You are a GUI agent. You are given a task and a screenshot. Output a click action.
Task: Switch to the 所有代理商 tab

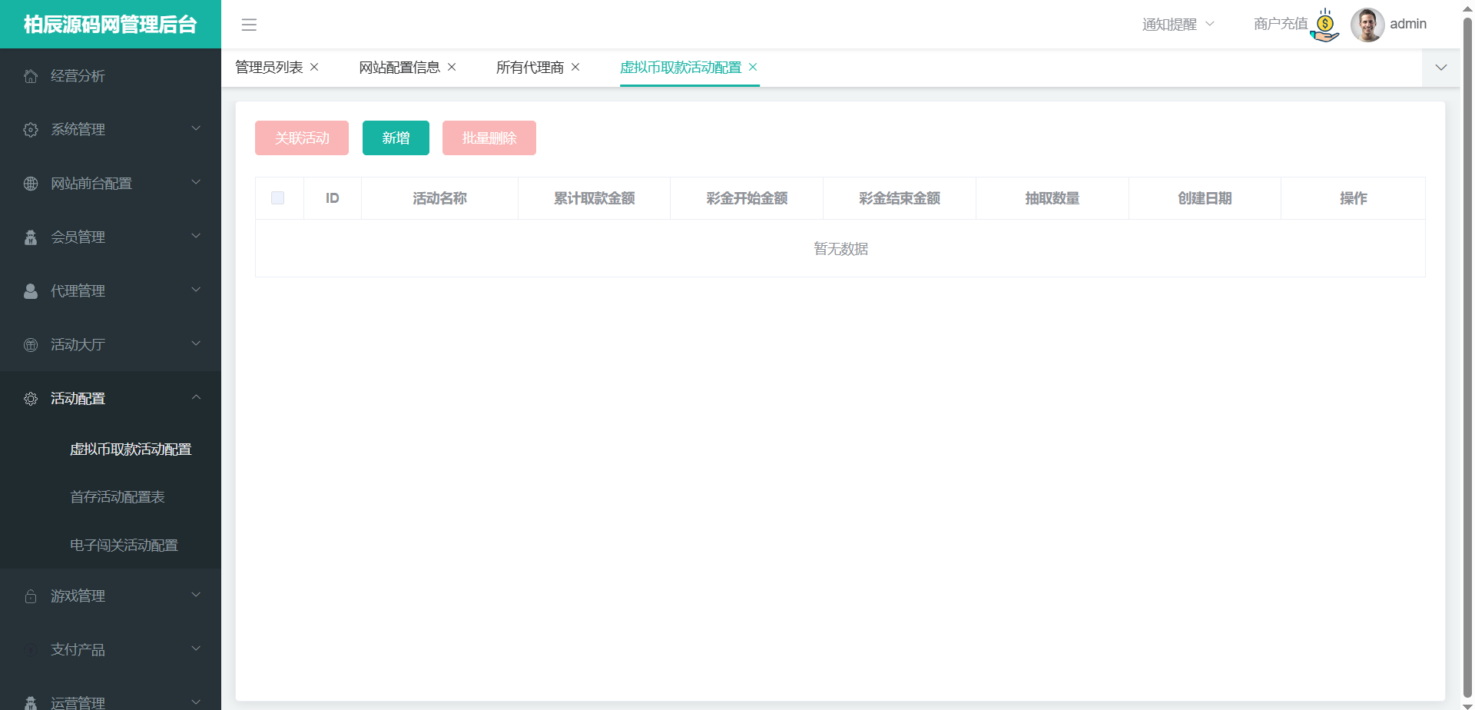point(530,68)
